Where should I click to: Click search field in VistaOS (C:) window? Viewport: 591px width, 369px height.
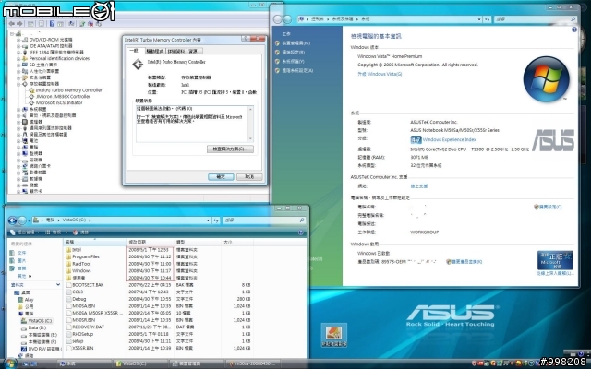264,220
